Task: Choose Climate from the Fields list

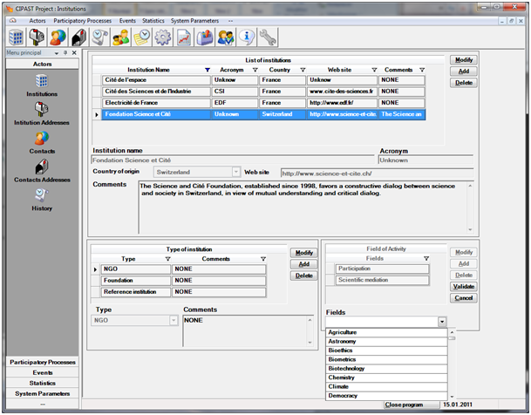Action: pos(386,386)
